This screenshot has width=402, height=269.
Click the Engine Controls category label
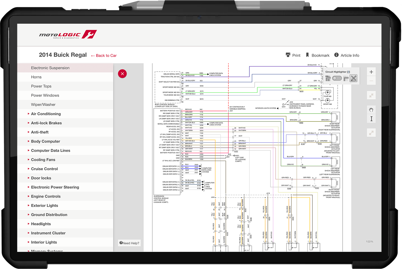click(x=46, y=197)
